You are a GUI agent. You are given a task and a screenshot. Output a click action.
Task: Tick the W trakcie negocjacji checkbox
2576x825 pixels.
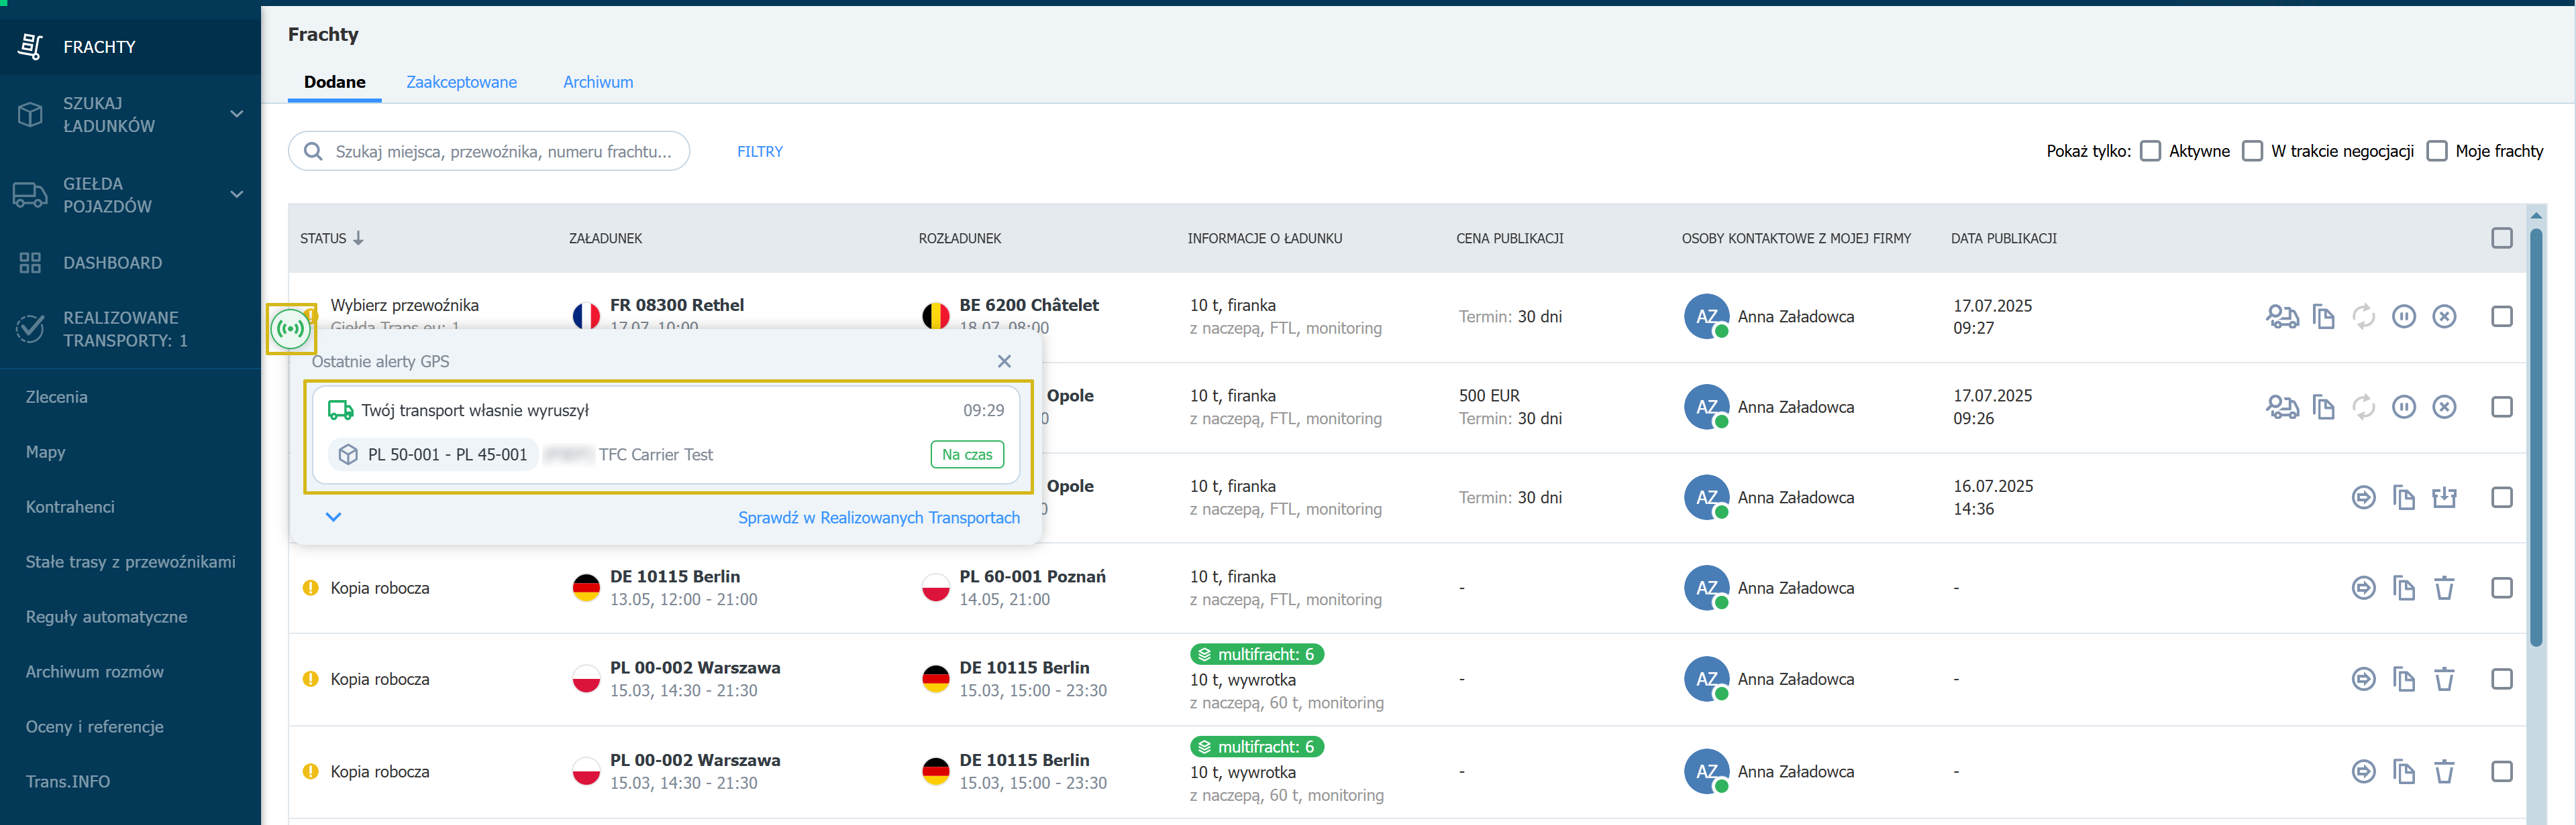[x=2253, y=151]
